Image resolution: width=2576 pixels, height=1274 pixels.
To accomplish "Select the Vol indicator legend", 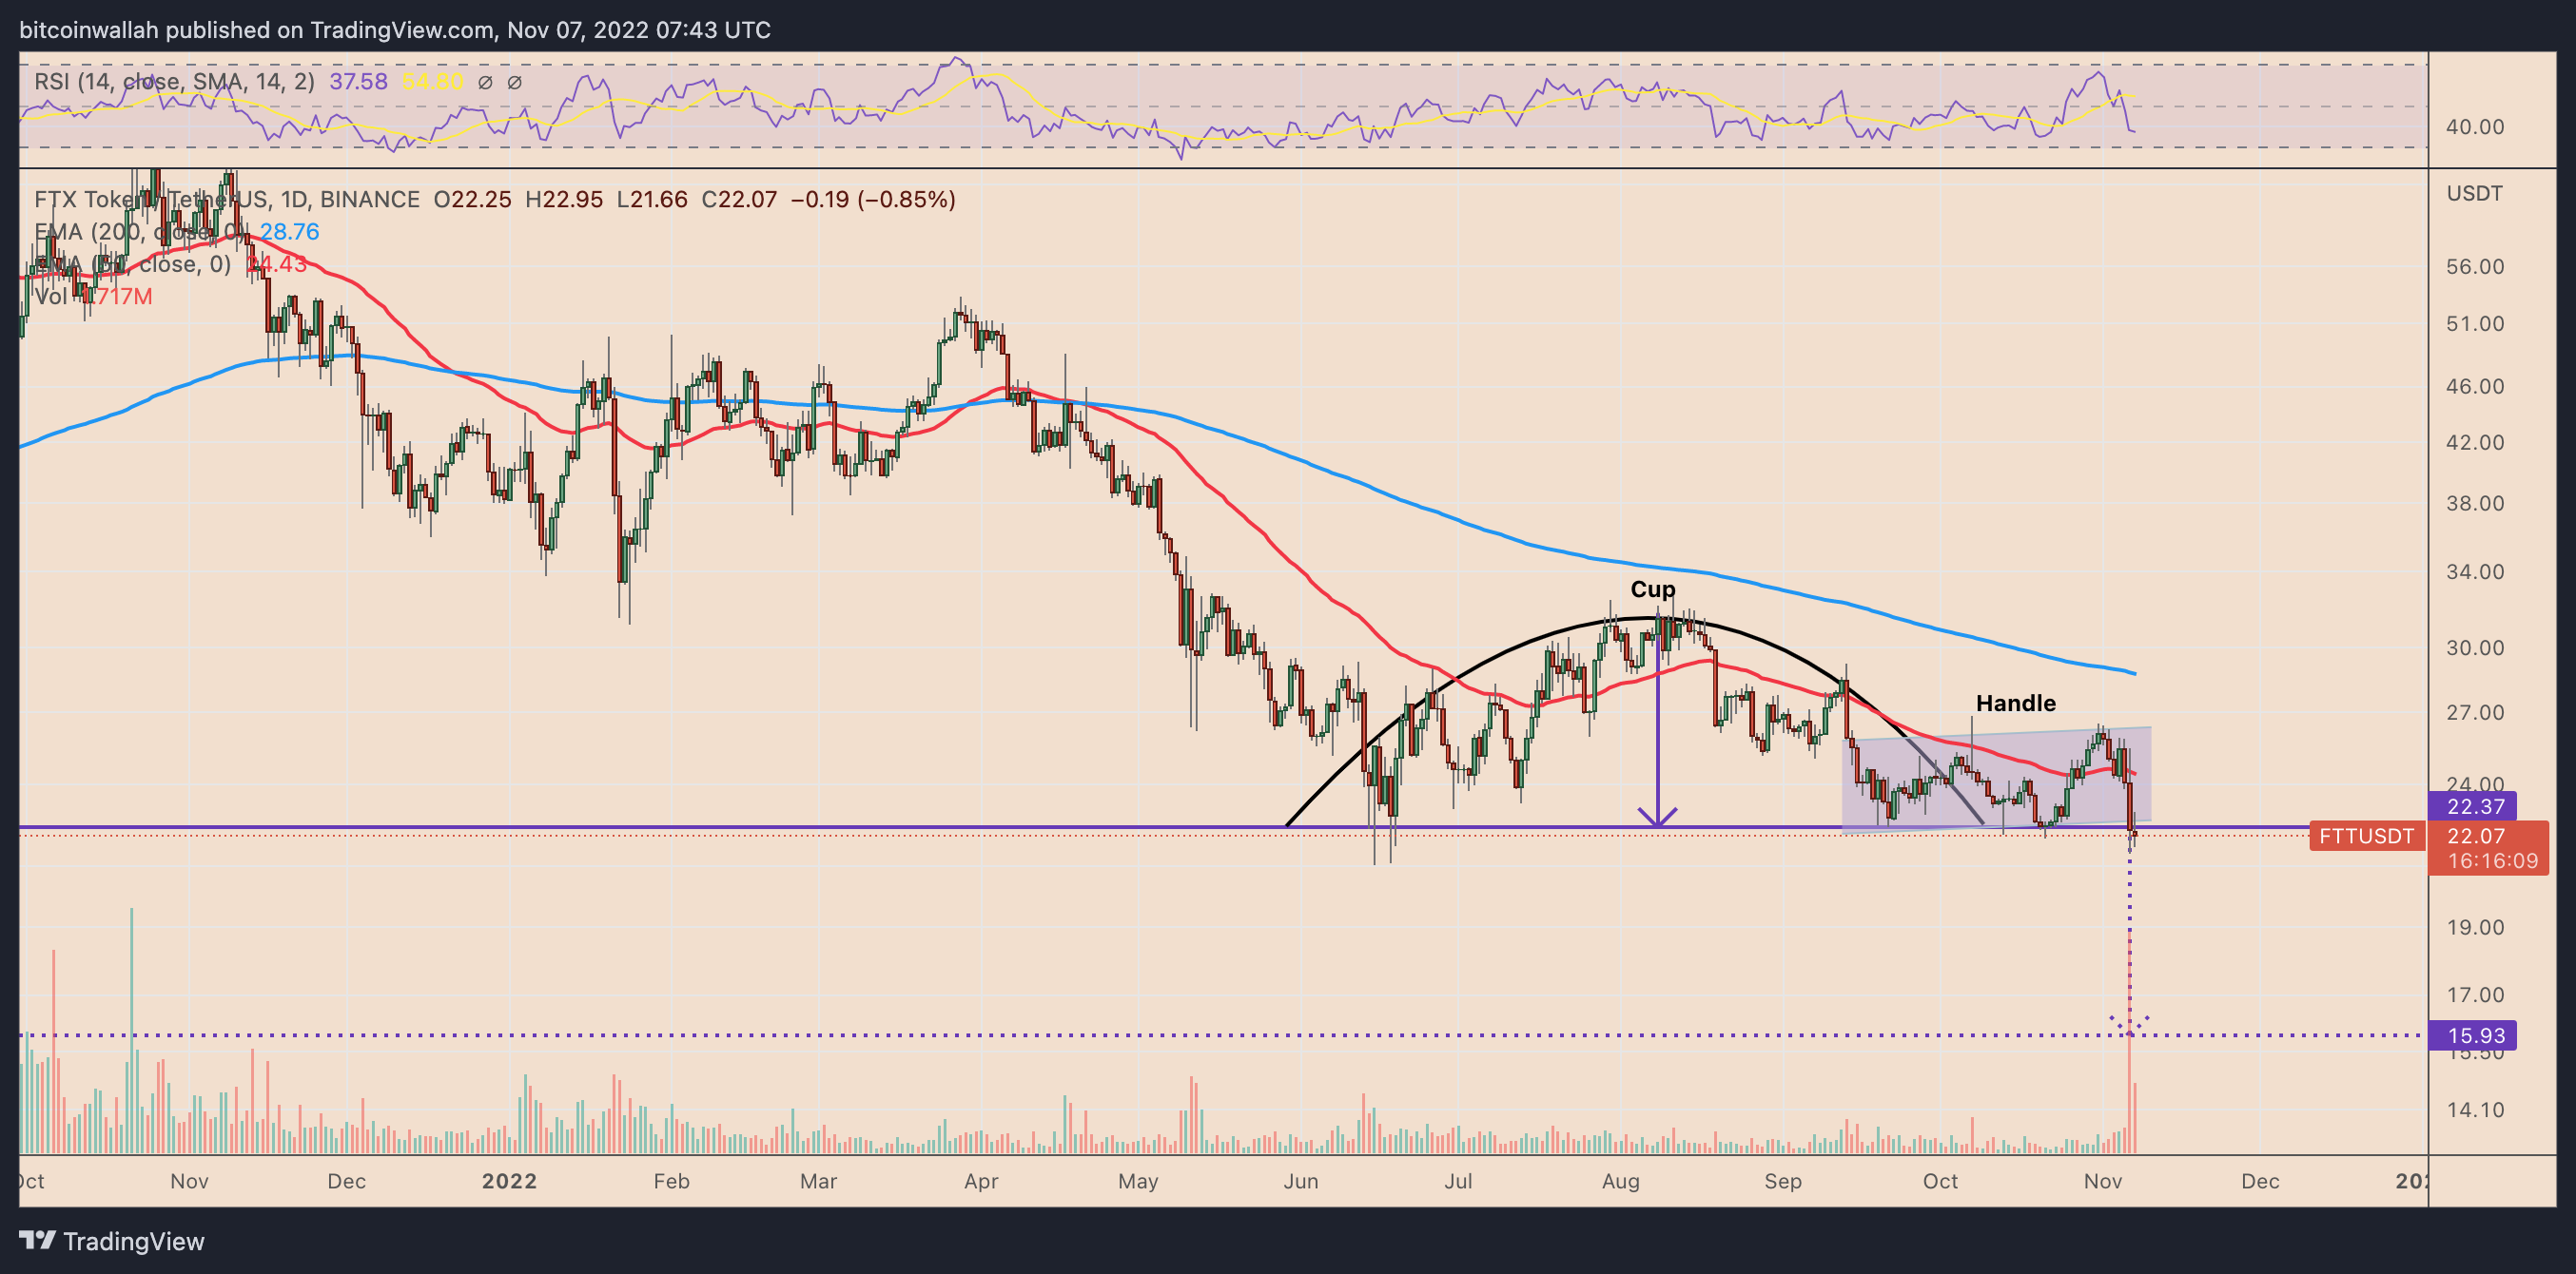I will [52, 297].
